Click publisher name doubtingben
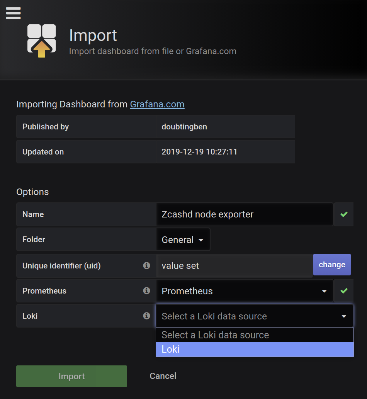 coord(184,127)
